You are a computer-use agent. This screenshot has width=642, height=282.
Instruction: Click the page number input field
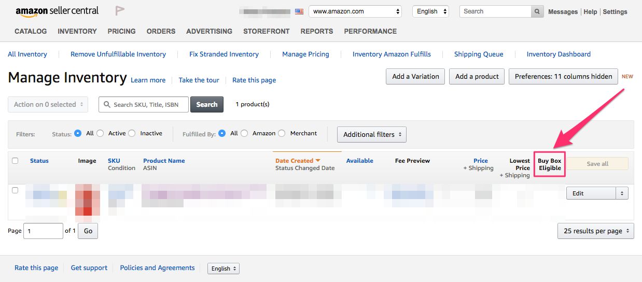click(43, 231)
